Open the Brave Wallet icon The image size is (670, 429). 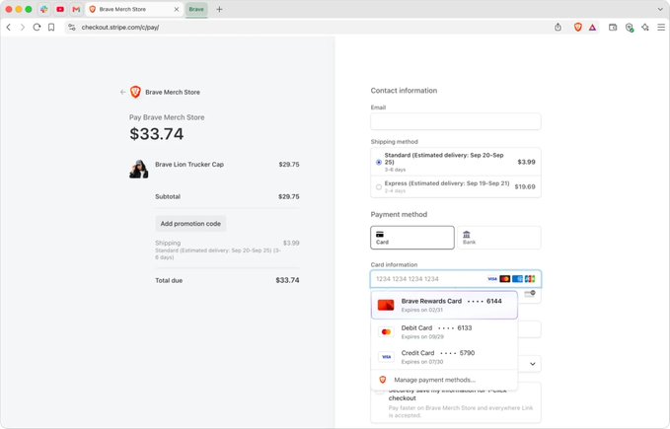[x=613, y=27]
